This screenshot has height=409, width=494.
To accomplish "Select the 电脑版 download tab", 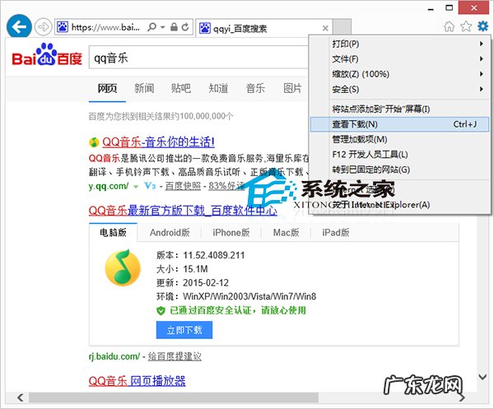I will (x=113, y=232).
